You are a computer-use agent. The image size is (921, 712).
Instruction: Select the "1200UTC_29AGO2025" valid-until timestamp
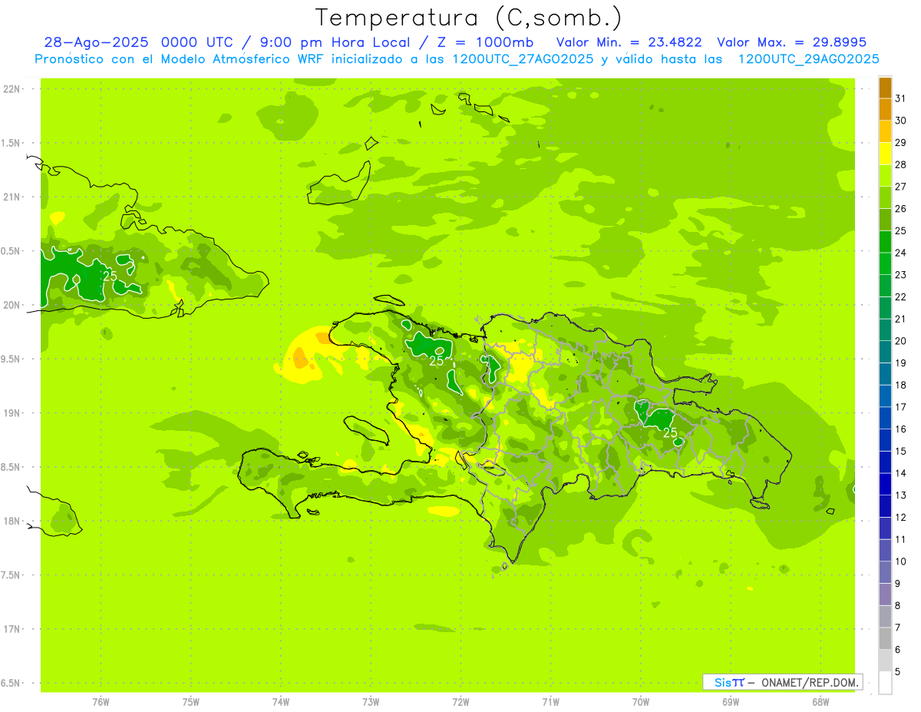808,59
